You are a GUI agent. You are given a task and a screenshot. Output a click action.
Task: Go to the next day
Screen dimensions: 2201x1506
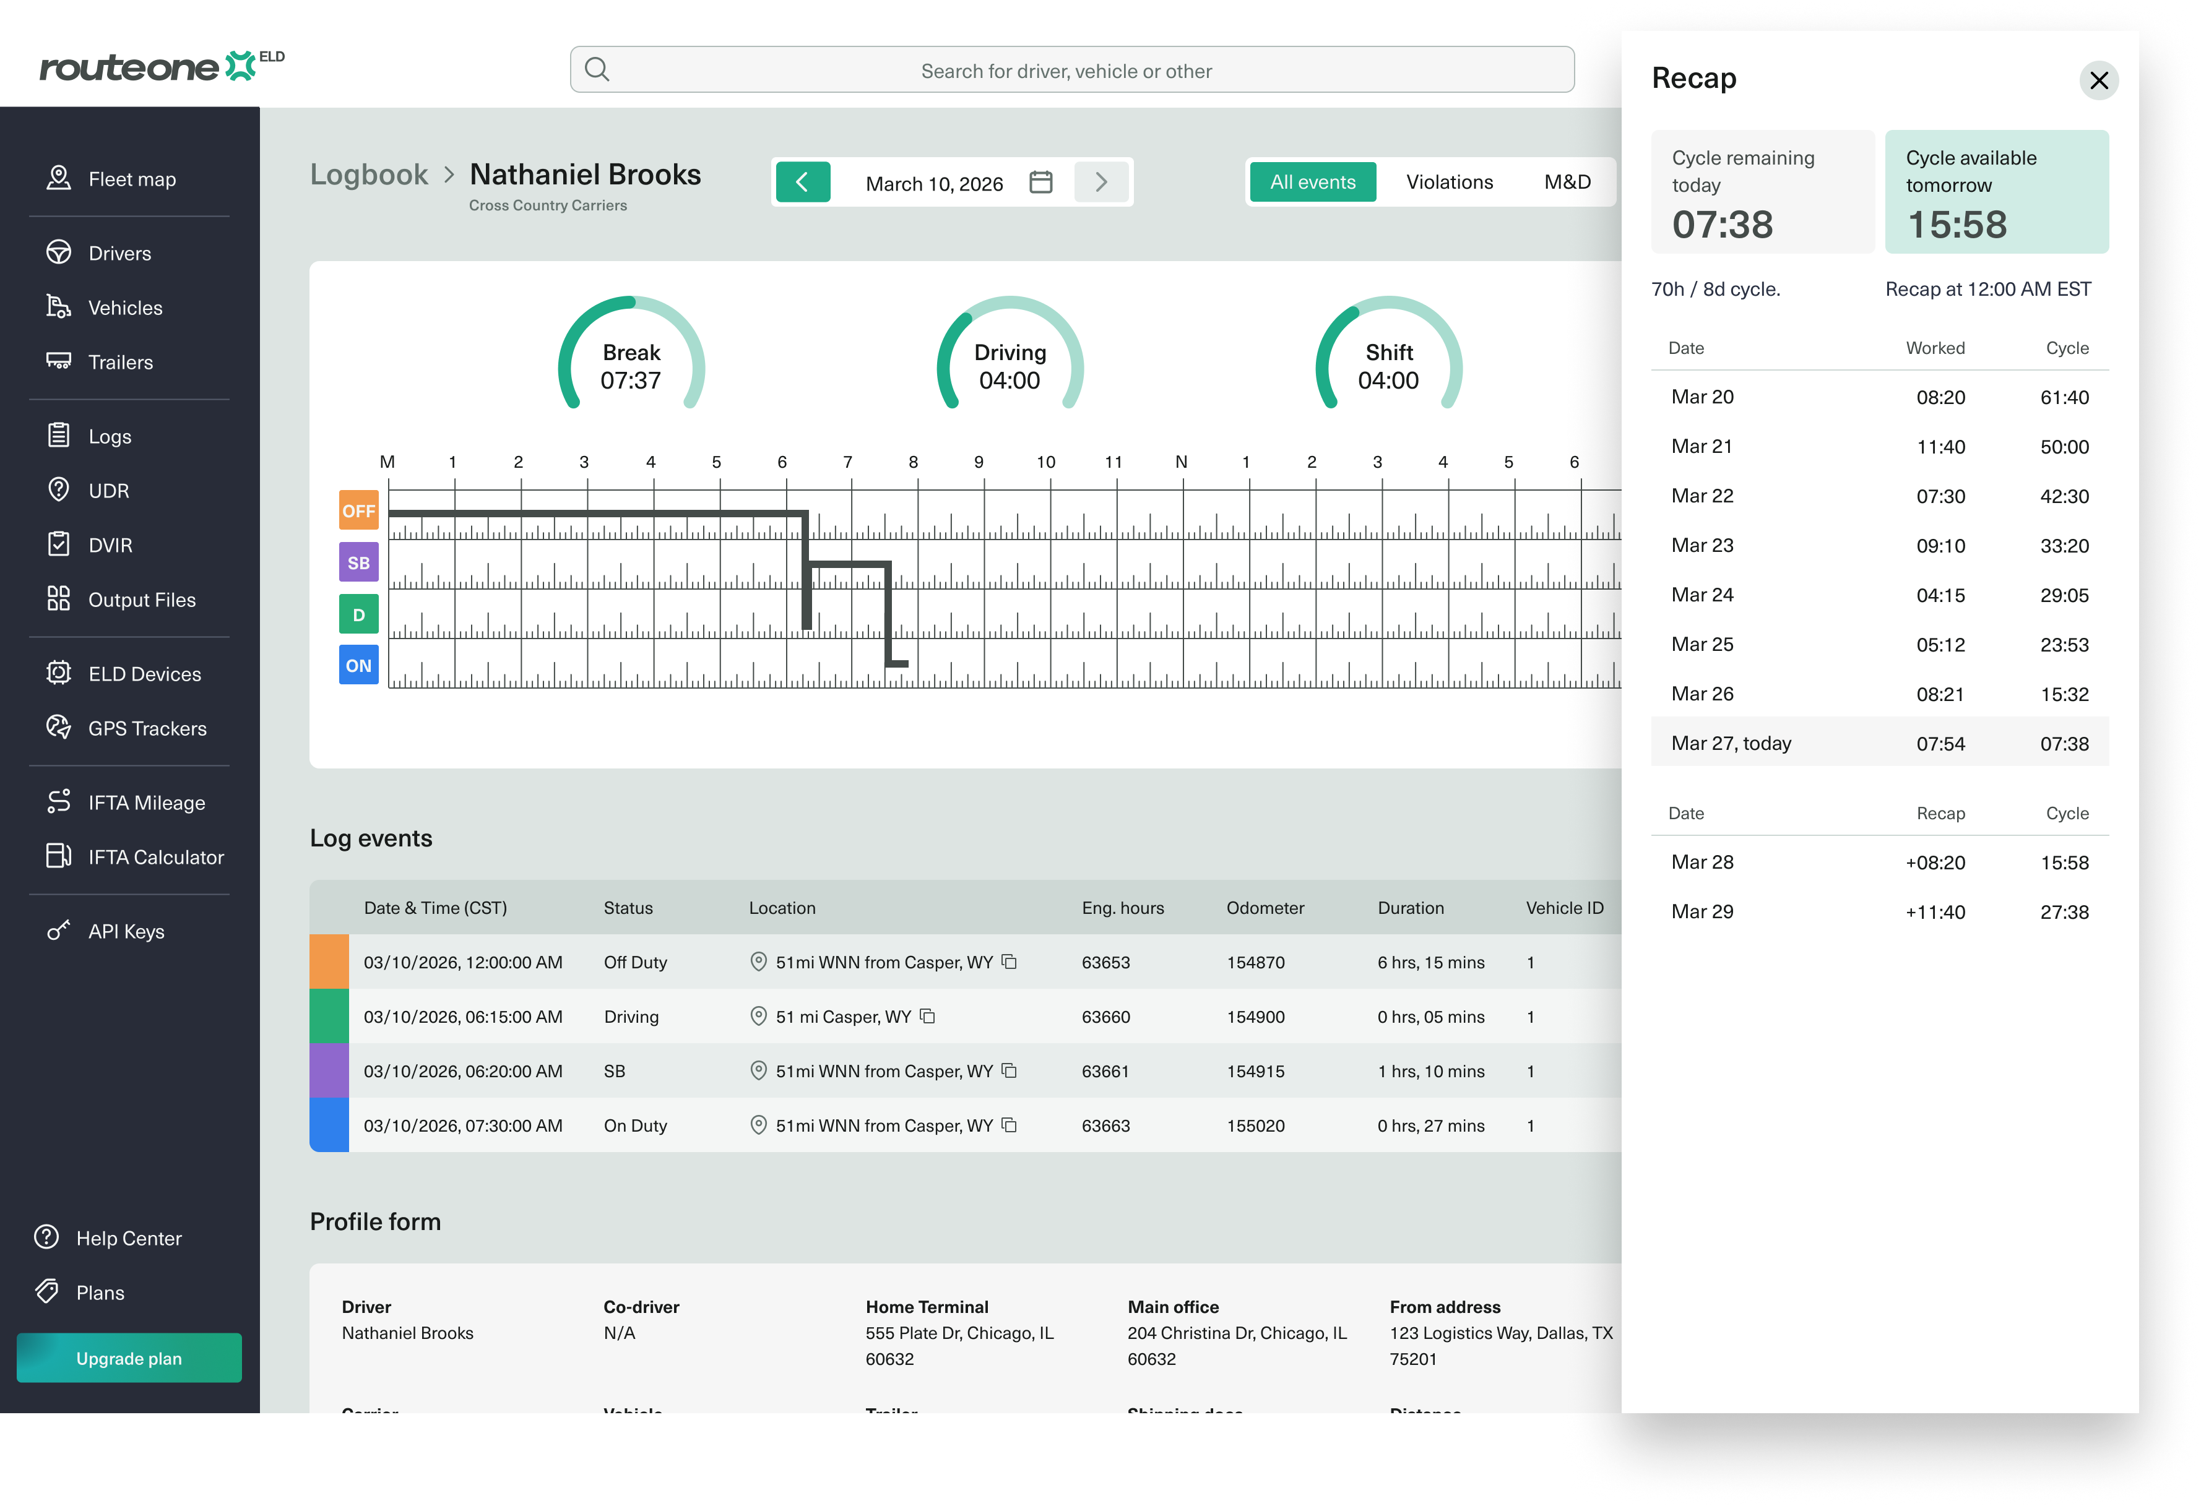pos(1102,183)
